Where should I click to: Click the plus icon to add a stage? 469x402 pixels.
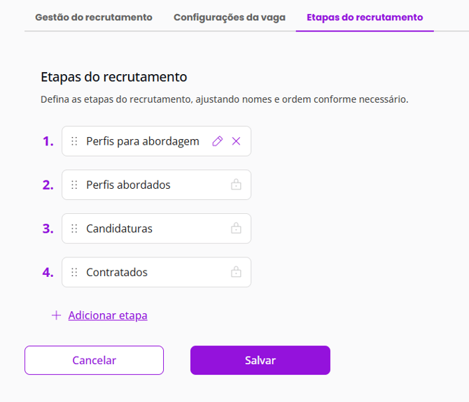click(57, 315)
